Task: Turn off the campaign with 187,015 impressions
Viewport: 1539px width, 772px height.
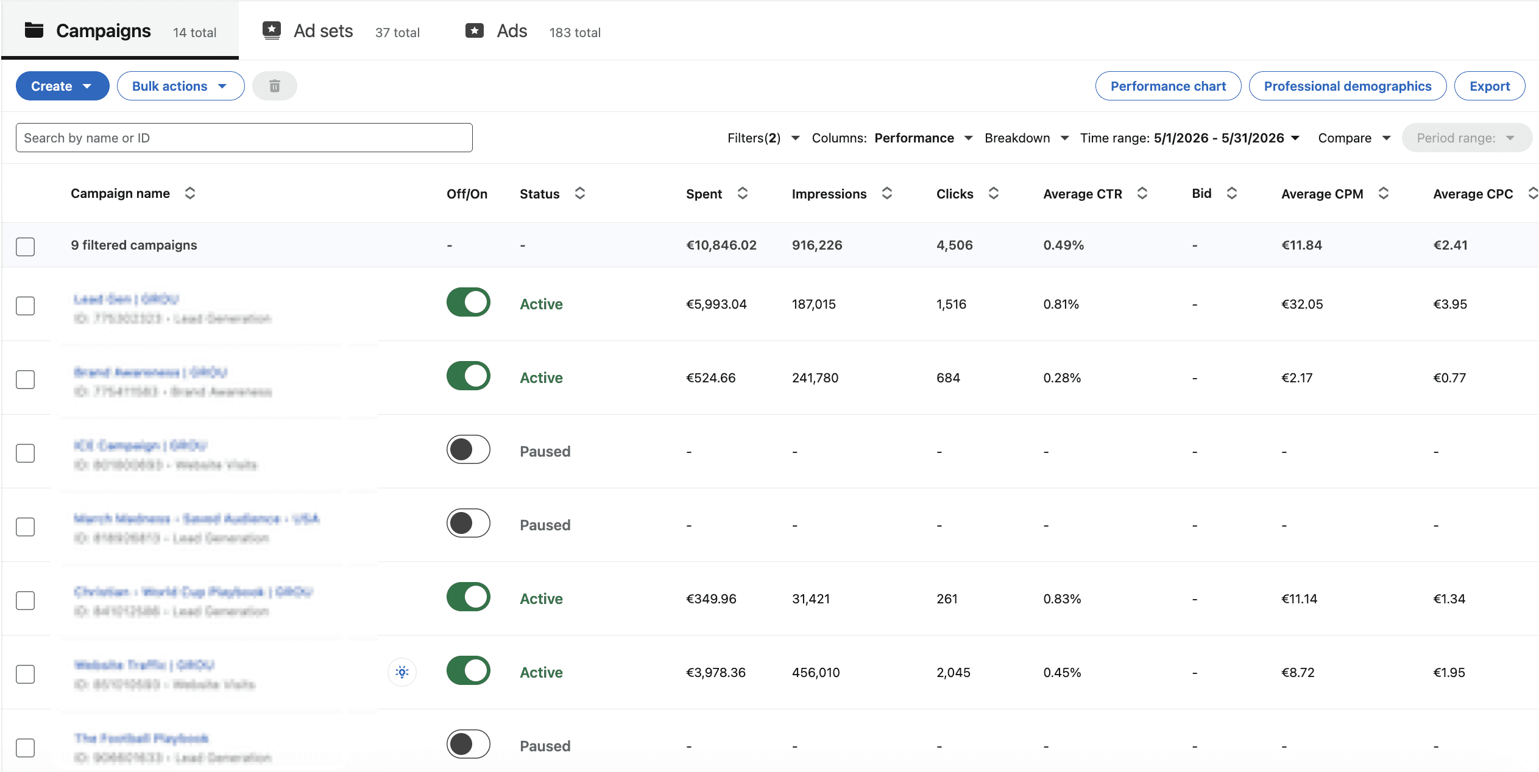Action: 469,302
